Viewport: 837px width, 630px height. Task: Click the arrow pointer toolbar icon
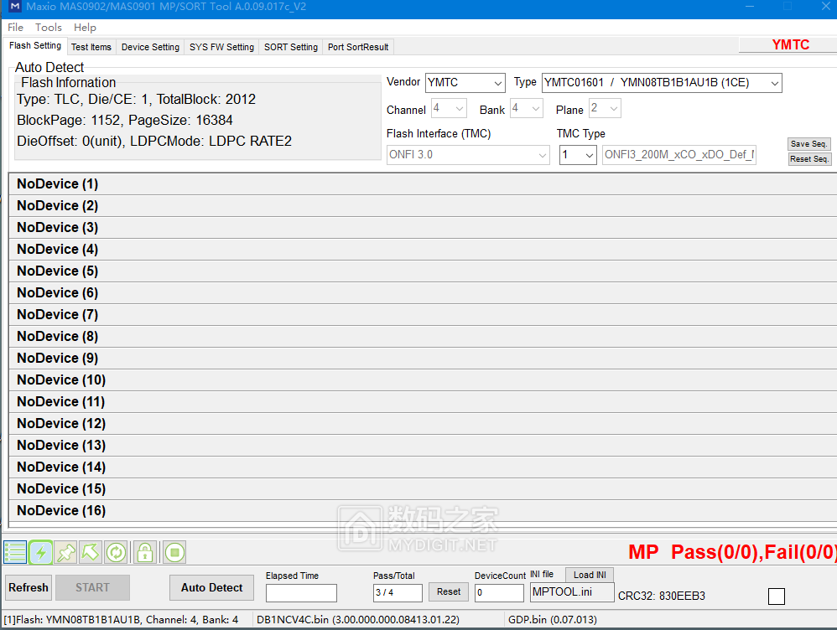91,552
